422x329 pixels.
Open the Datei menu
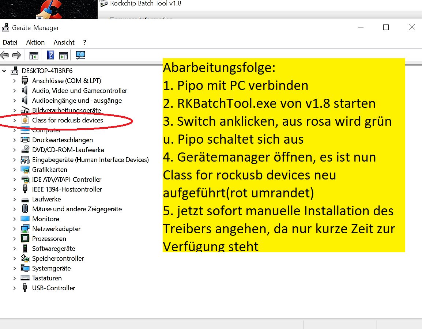pyautogui.click(x=10, y=42)
